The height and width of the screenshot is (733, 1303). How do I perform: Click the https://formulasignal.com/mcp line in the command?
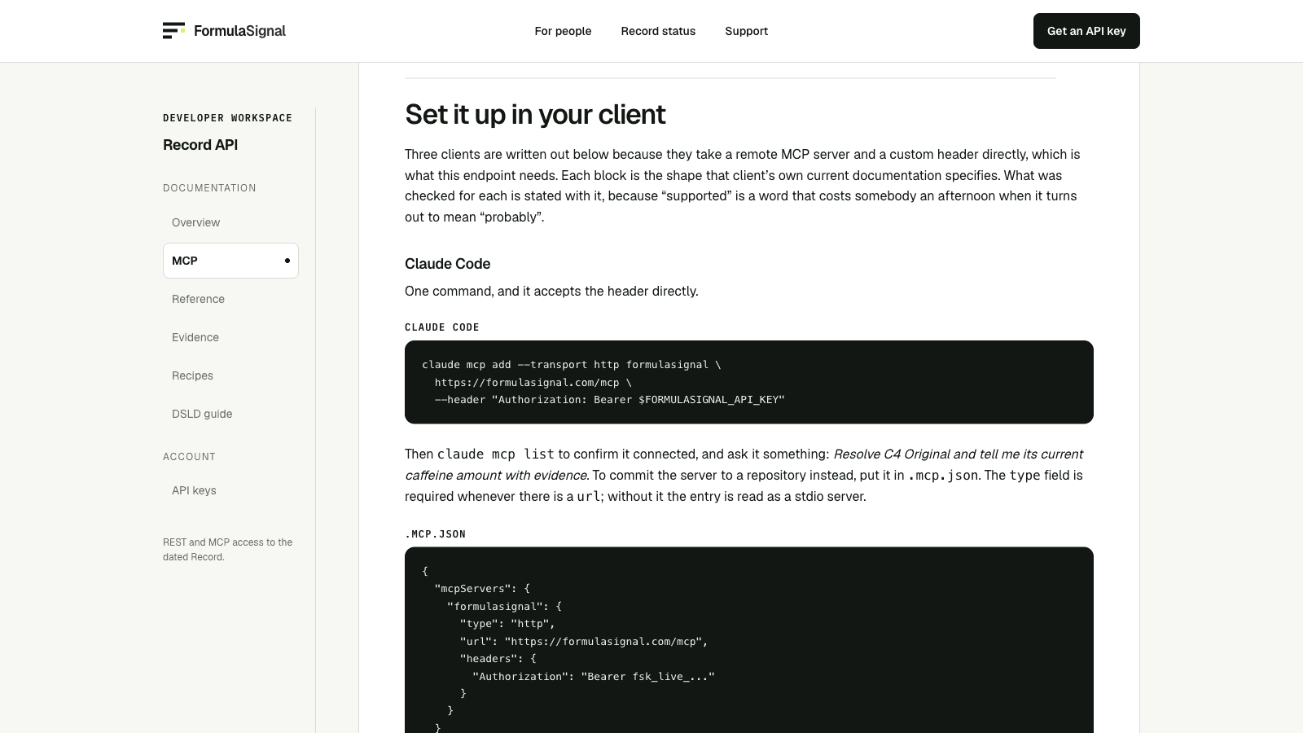(x=533, y=383)
